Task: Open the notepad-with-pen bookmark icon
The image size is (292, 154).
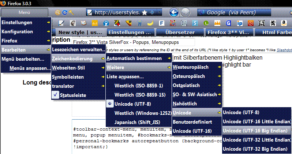Action: click(x=61, y=23)
